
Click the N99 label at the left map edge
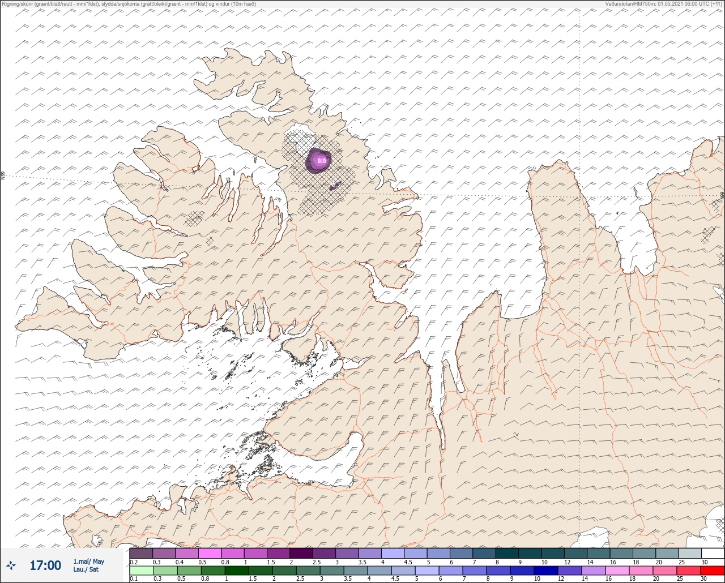pos(3,176)
